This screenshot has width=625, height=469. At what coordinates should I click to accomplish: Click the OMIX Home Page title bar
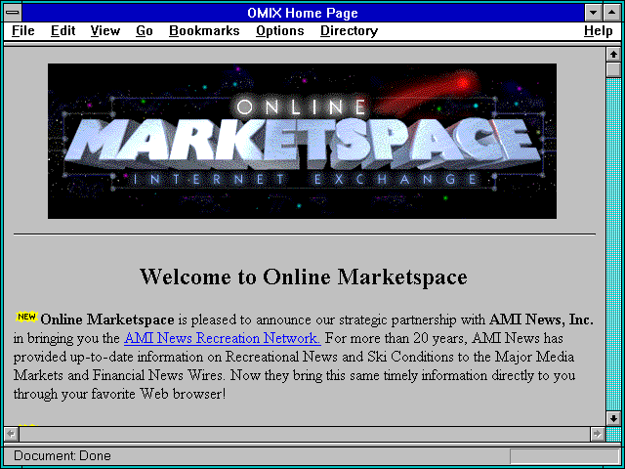click(x=303, y=13)
